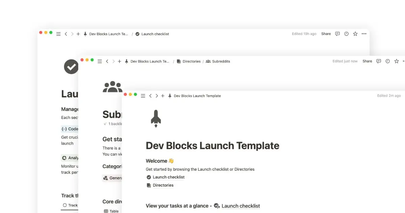Click the Analytics section icon

coord(64,158)
